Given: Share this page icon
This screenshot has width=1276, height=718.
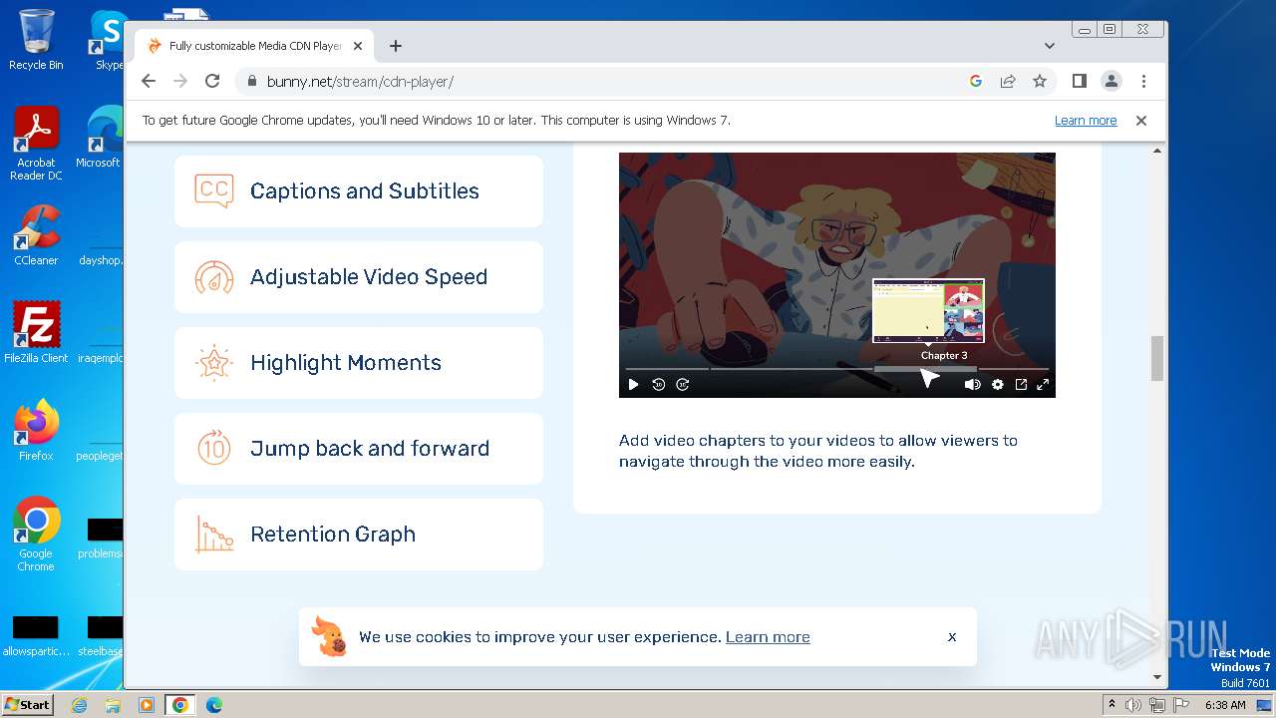Looking at the screenshot, I should coord(1008,82).
